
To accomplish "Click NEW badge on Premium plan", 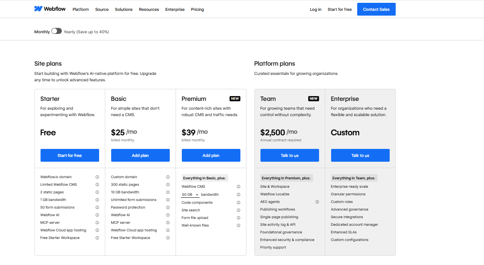I will (x=235, y=98).
